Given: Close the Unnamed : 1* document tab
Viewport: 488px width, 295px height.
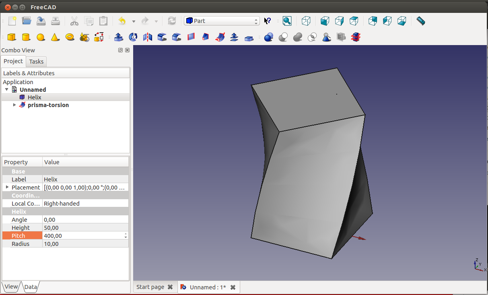Looking at the screenshot, I should pyautogui.click(x=233, y=287).
